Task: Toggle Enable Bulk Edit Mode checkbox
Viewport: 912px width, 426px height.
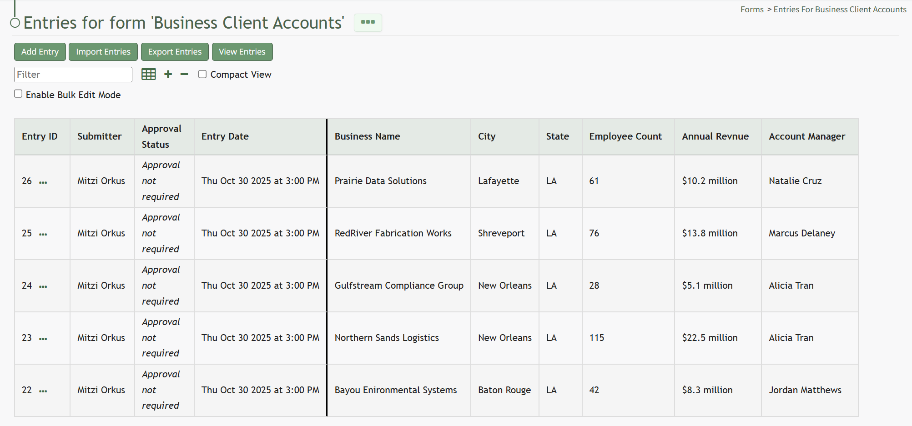Action: pyautogui.click(x=18, y=94)
